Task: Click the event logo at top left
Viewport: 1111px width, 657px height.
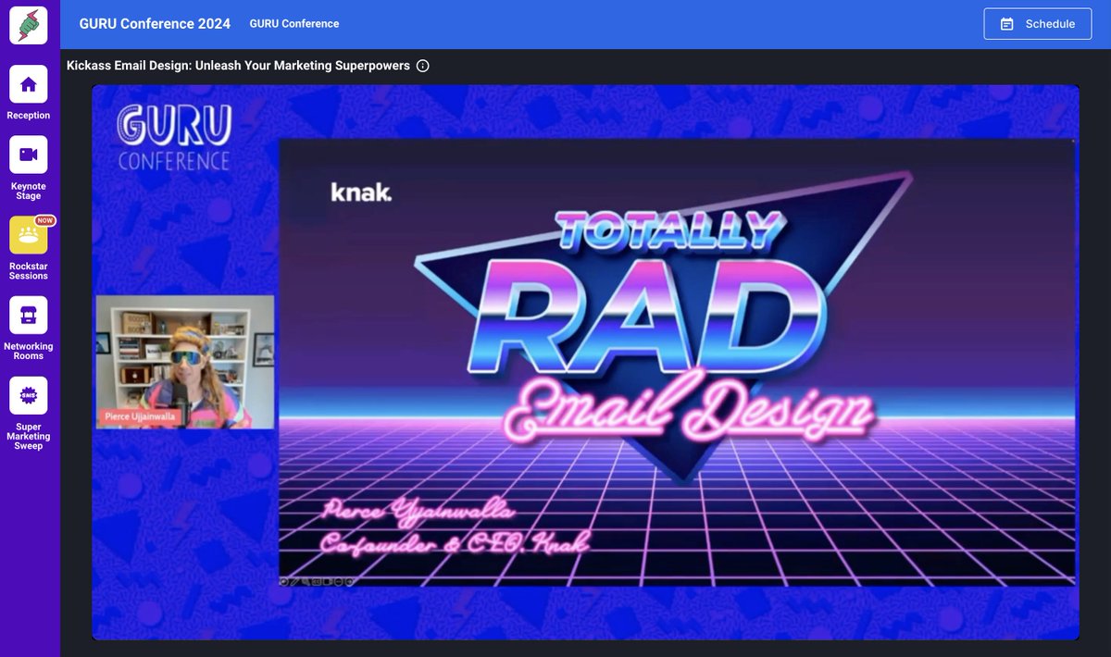Action: (x=29, y=25)
